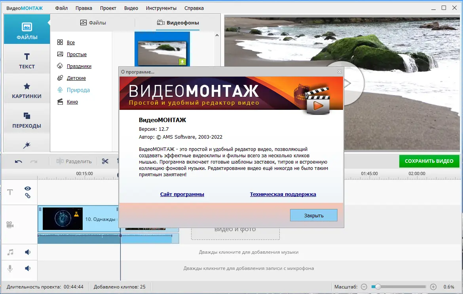Click the redo arrow in the timeline toolbar
Screen dimensions: 463x294
tap(34, 161)
